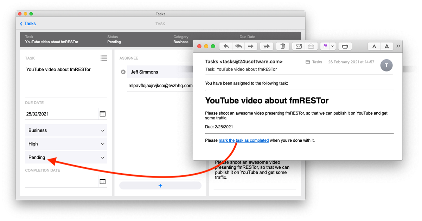The image size is (422, 221).
Task: Open the Completion Date calendar picker
Action: coord(102,181)
